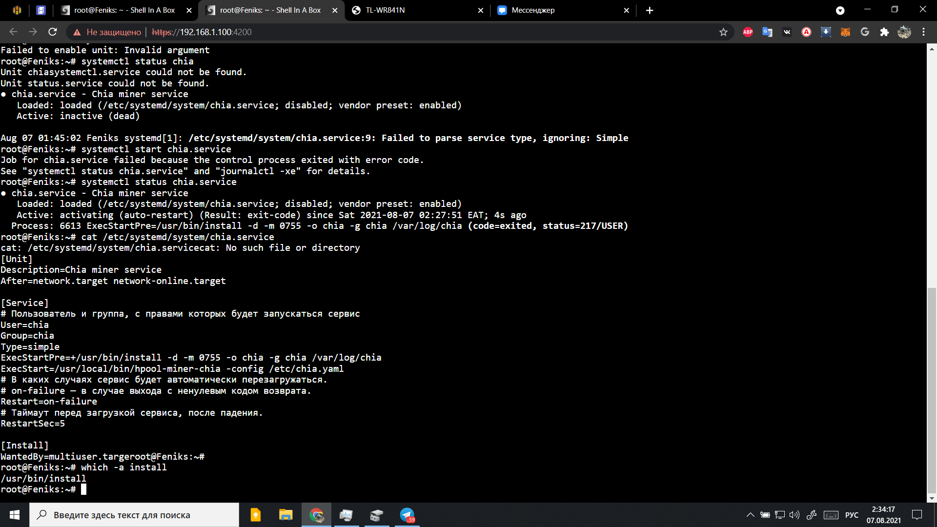Image resolution: width=937 pixels, height=527 pixels.
Task: Click the '[Install]' section header
Action: (x=25, y=445)
